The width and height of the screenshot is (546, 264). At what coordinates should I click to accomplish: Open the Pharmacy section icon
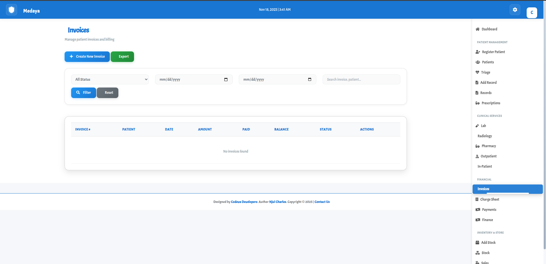click(477, 146)
